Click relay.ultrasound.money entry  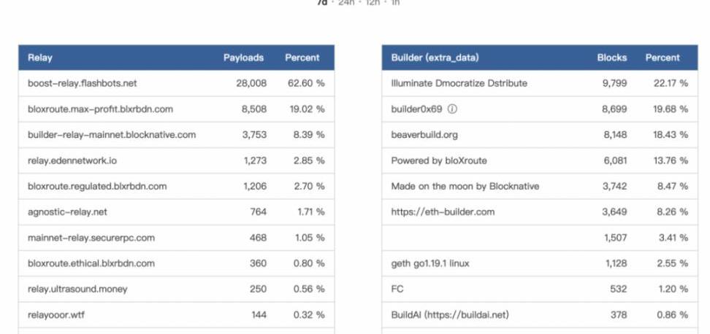click(77, 289)
